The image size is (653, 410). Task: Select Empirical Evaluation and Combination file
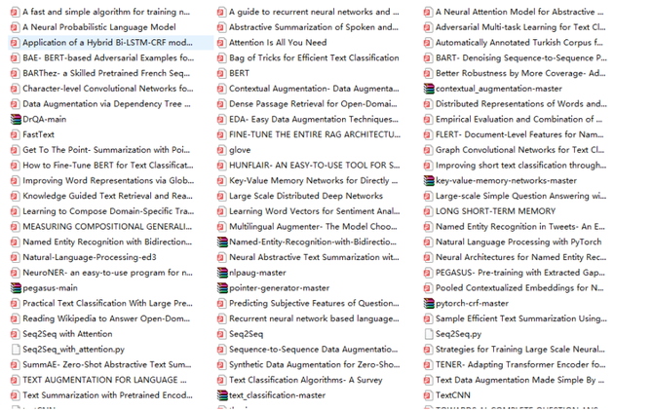pyautogui.click(x=519, y=120)
